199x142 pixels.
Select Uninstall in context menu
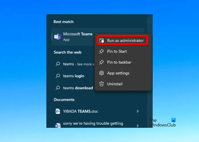point(123,84)
